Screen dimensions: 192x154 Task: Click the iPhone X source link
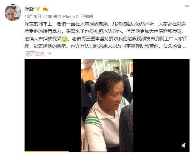click(70, 16)
